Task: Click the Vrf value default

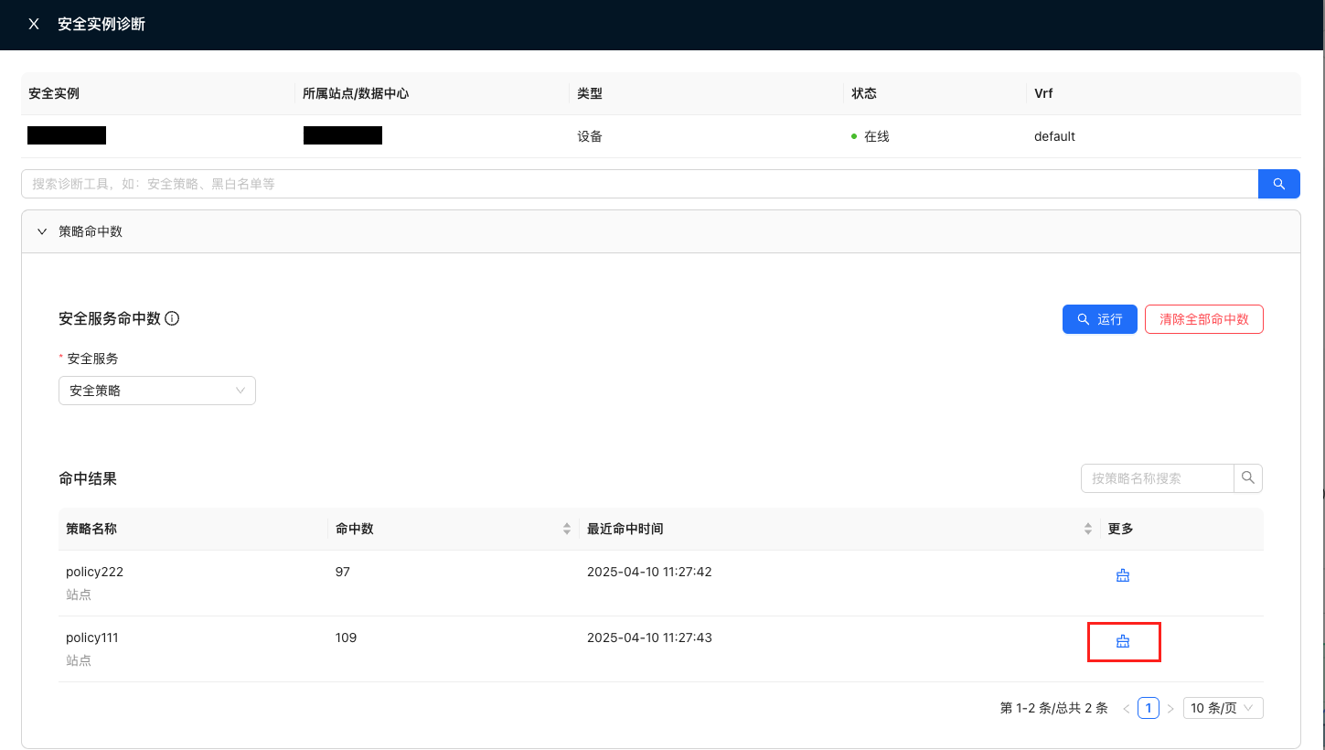Action: point(1054,136)
